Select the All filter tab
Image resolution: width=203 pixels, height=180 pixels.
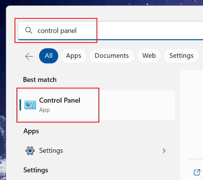point(49,56)
